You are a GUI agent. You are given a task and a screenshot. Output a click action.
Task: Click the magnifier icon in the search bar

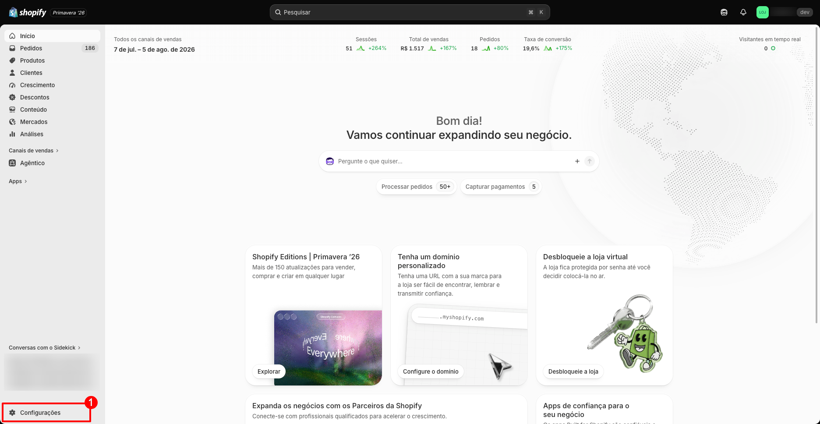click(x=278, y=12)
